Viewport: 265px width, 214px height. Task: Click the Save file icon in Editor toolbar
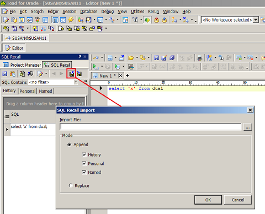156,58
